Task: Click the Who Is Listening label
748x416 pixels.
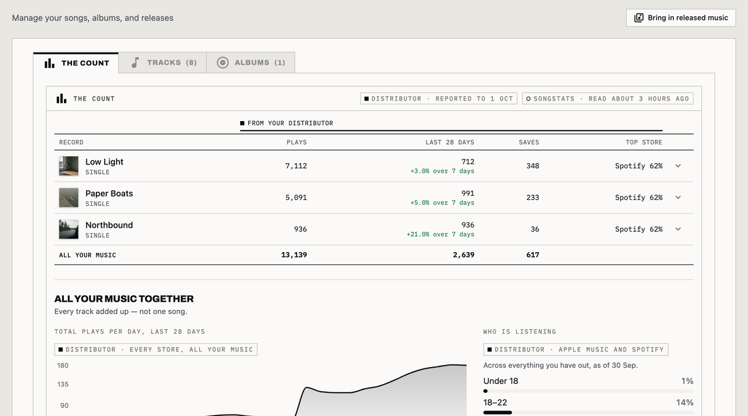Action: 520,332
